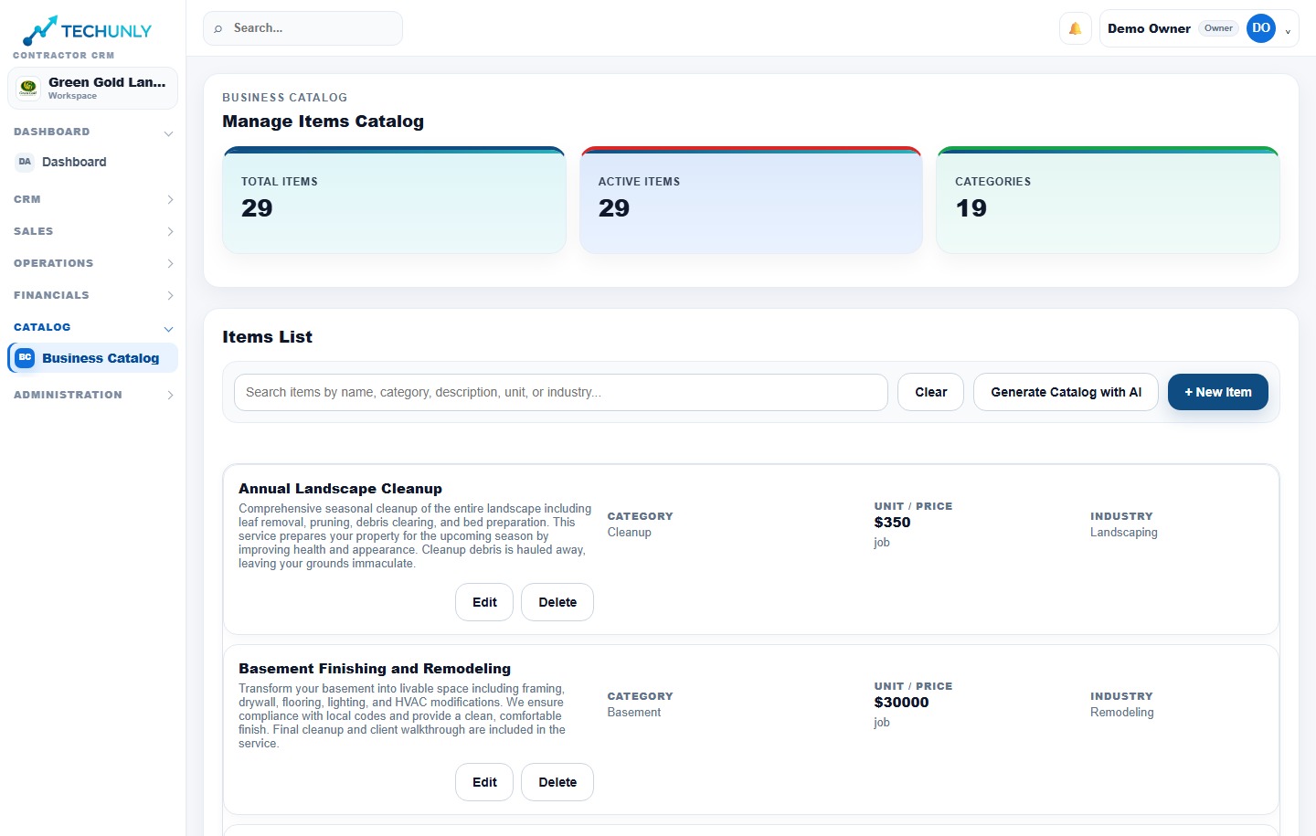Click the Categories stat card
Screen dimensions: 1316x836
click(x=1108, y=200)
